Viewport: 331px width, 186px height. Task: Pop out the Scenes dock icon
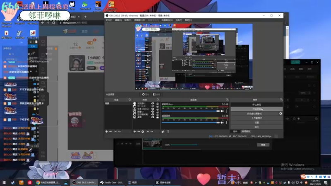tap(130, 100)
